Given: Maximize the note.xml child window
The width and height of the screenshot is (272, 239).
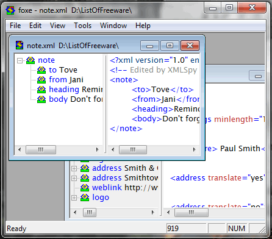Looking at the screenshot, I should coord(170,46).
